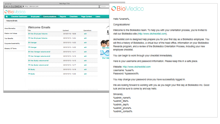Open EN New Buddy welcome email title
The height and width of the screenshot is (124, 220).
coord(38,61)
